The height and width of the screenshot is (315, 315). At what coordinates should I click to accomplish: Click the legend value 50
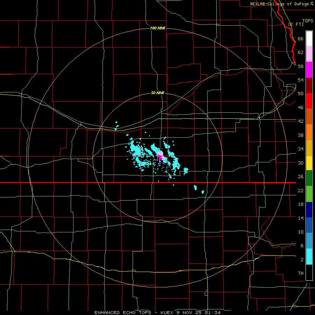pyautogui.click(x=301, y=94)
